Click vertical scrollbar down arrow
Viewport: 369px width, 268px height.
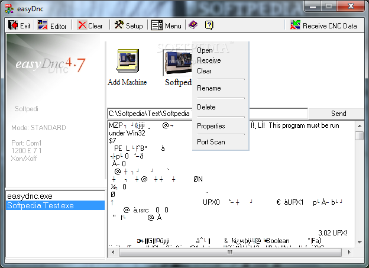pos(360,242)
